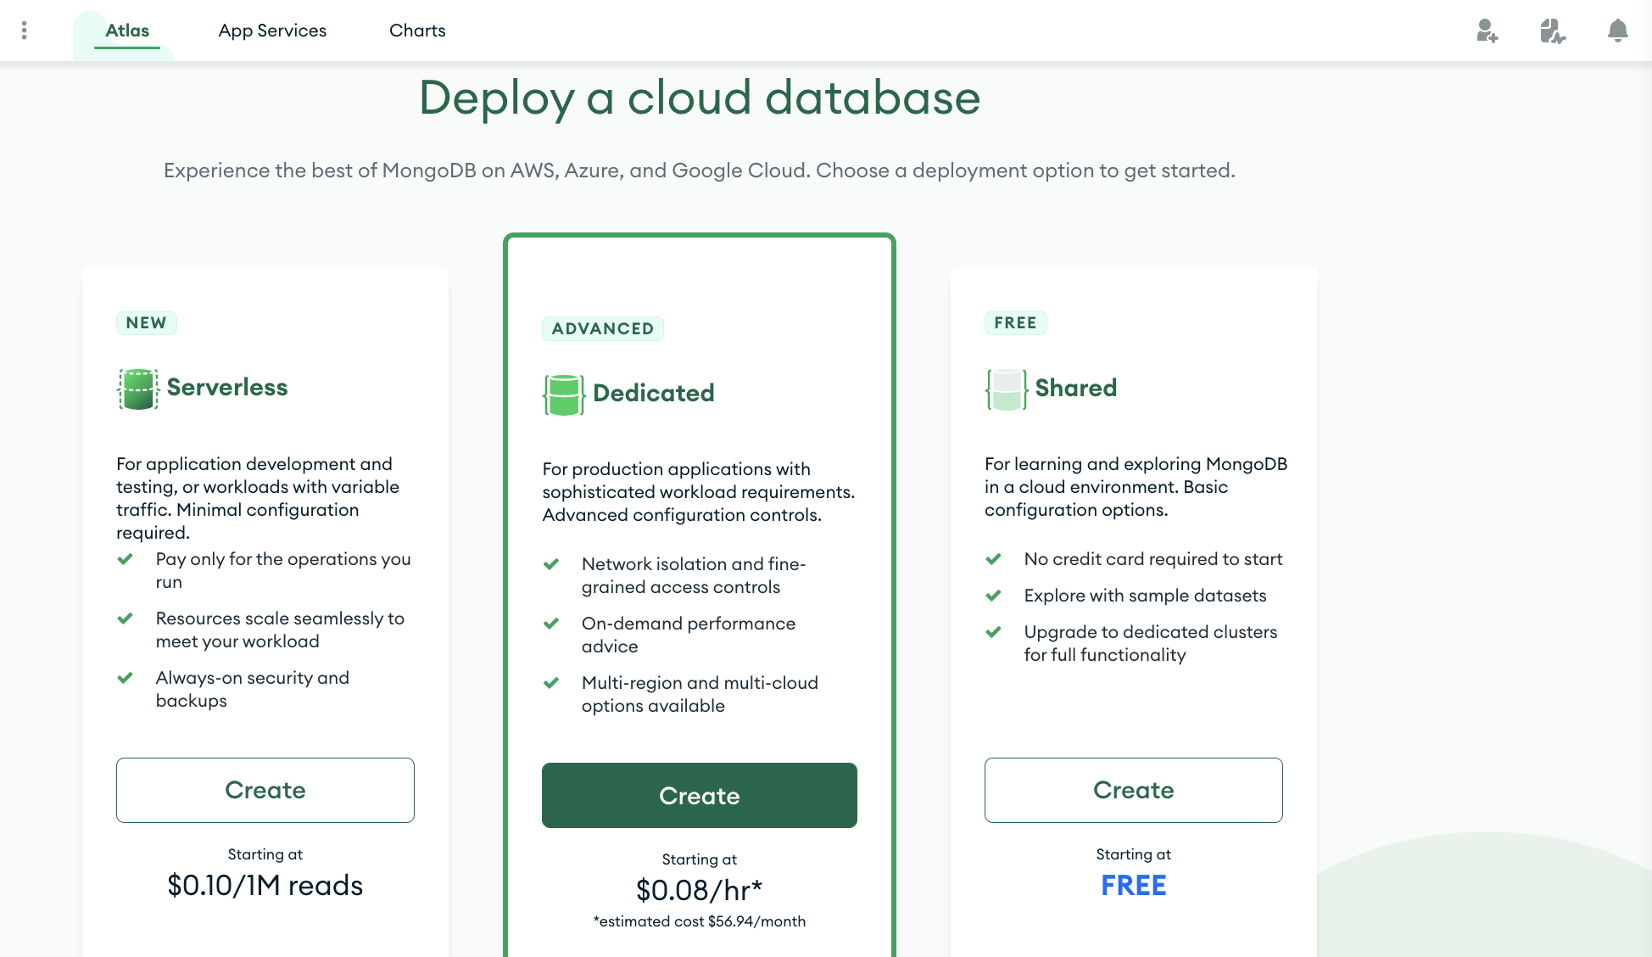This screenshot has width=1652, height=957.
Task: Click the Shared database icon
Action: click(x=1006, y=389)
